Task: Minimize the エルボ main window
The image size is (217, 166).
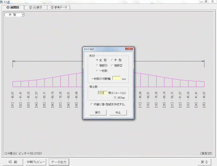Action: (201, 1)
